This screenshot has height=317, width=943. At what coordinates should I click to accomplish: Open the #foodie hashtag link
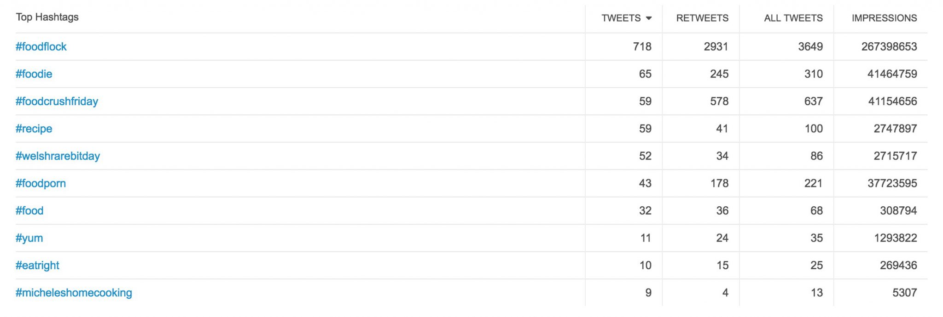(x=34, y=74)
